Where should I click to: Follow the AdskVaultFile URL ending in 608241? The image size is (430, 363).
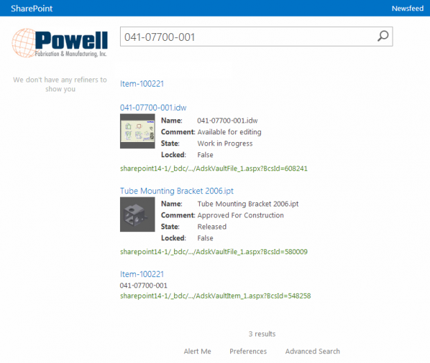coord(214,168)
